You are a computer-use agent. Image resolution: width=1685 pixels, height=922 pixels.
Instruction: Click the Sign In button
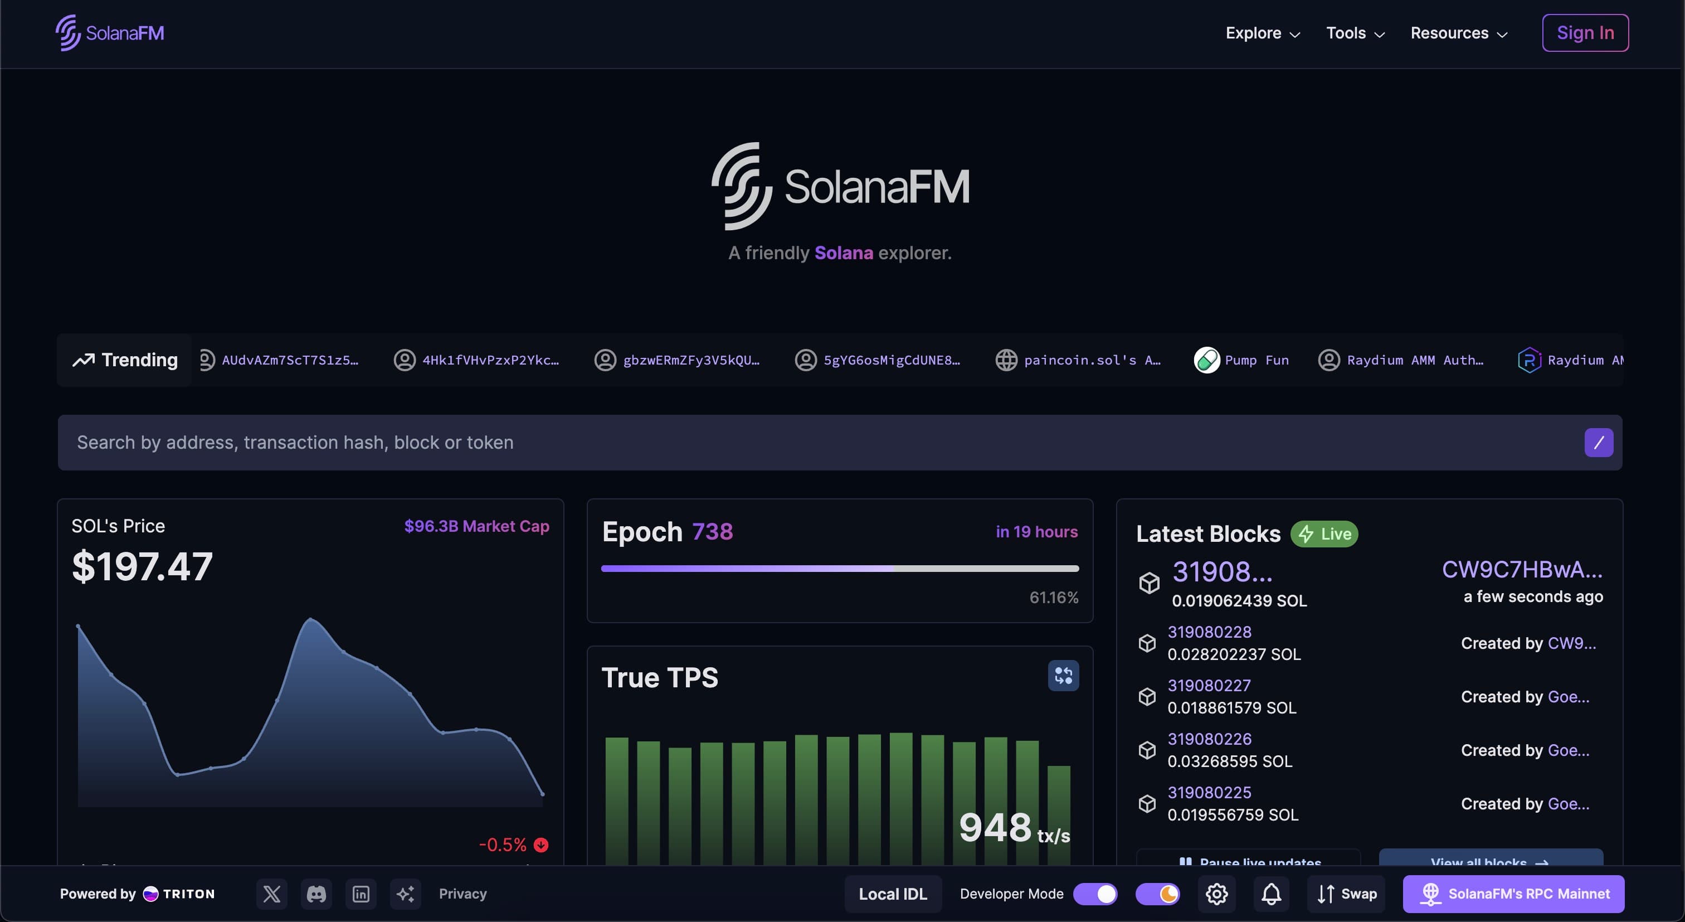coord(1585,33)
